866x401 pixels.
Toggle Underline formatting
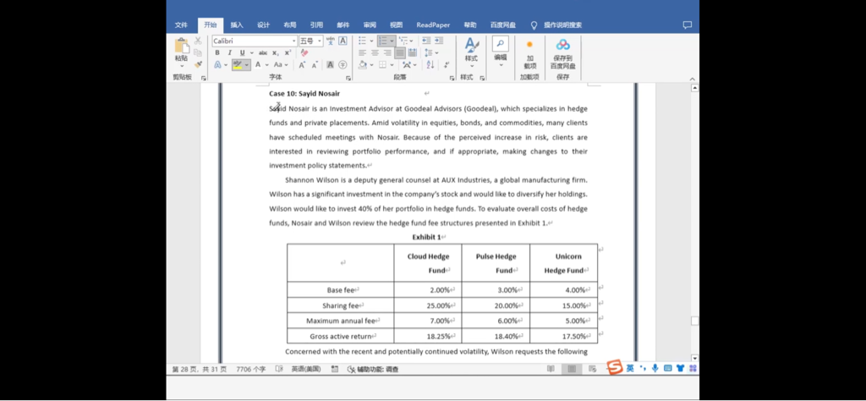[242, 52]
